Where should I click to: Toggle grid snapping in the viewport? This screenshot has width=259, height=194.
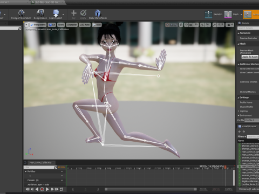point(191,25)
